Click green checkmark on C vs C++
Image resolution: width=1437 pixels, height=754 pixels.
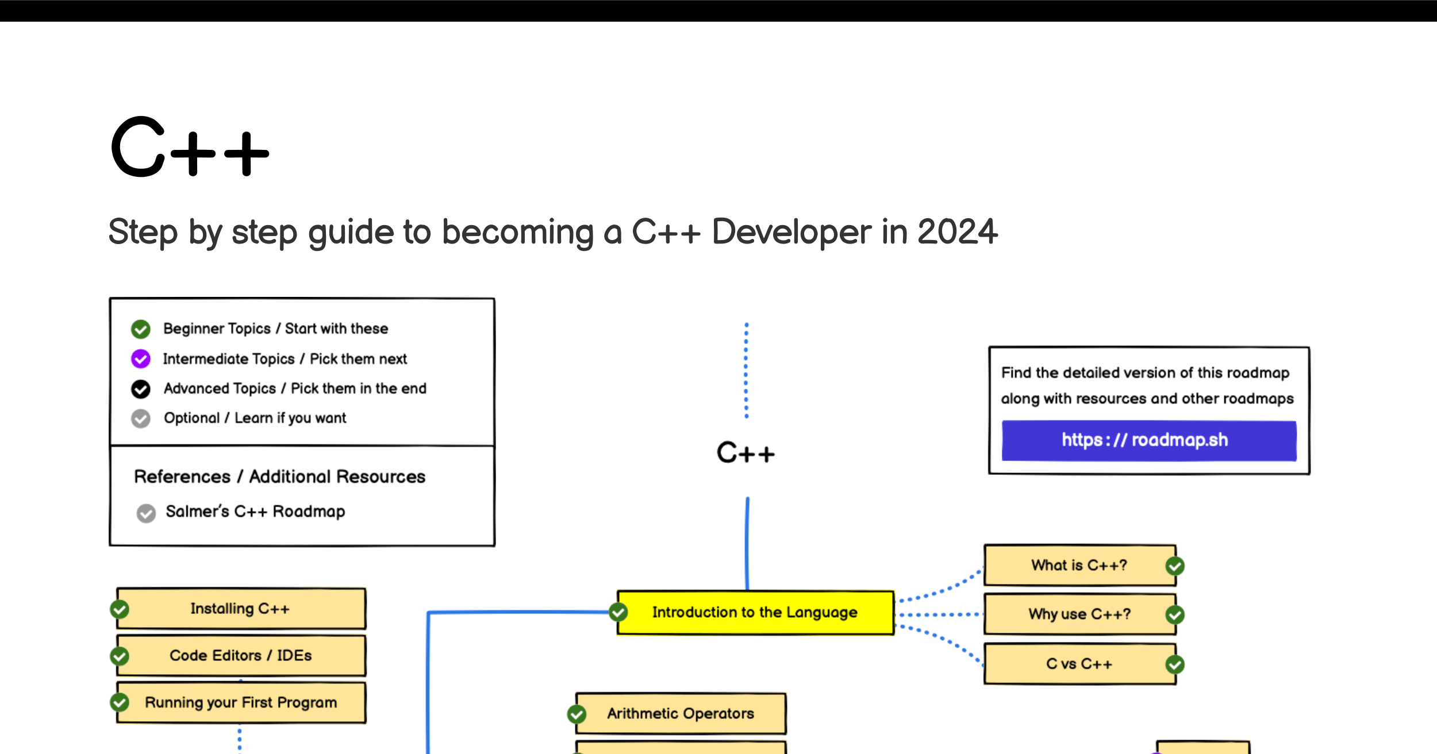pos(1175,664)
